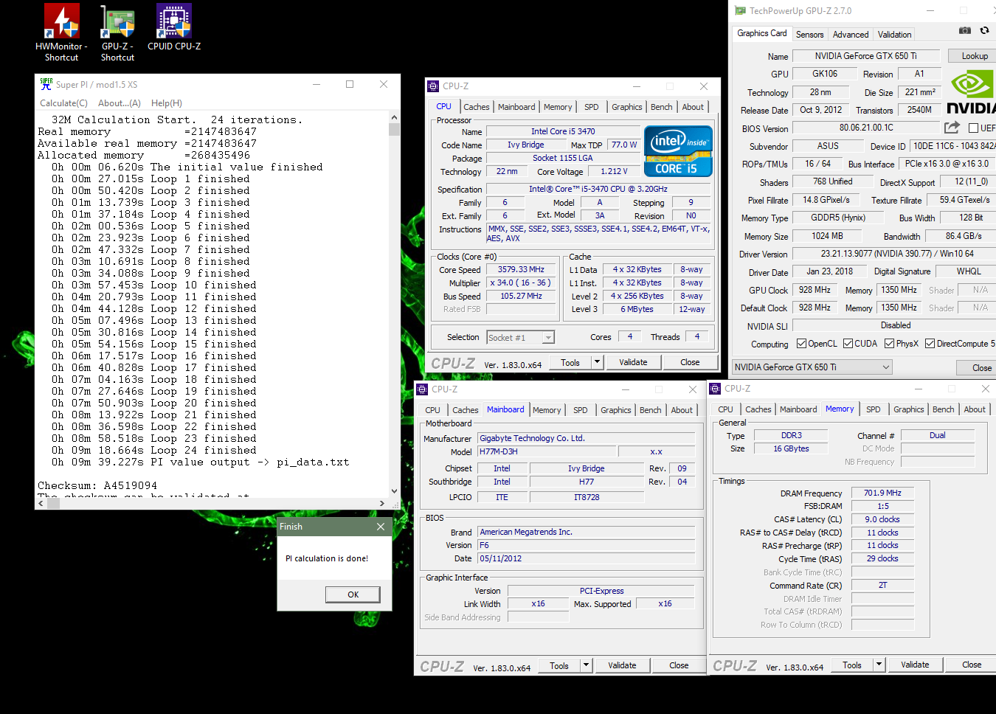This screenshot has width=996, height=714.
Task: Click the GPU-Z refresh icon
Action: tap(984, 30)
